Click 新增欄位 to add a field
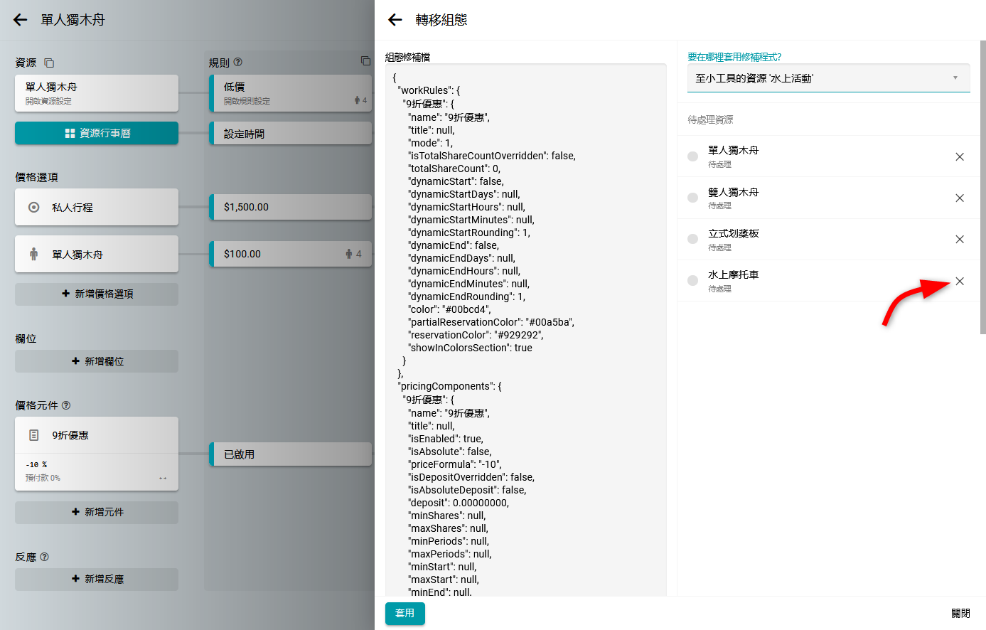 97,361
